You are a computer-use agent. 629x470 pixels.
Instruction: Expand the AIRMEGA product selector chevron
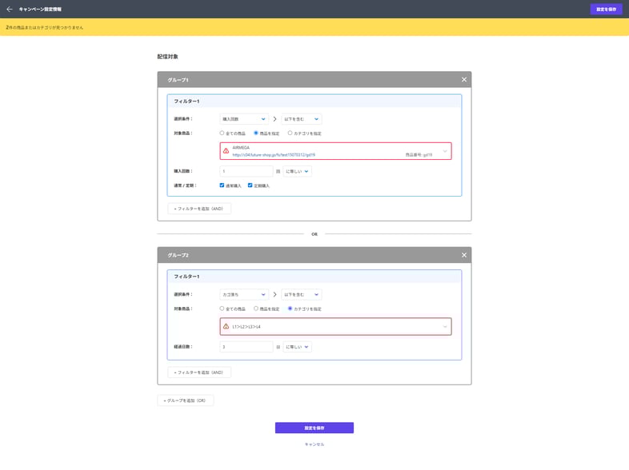click(445, 151)
